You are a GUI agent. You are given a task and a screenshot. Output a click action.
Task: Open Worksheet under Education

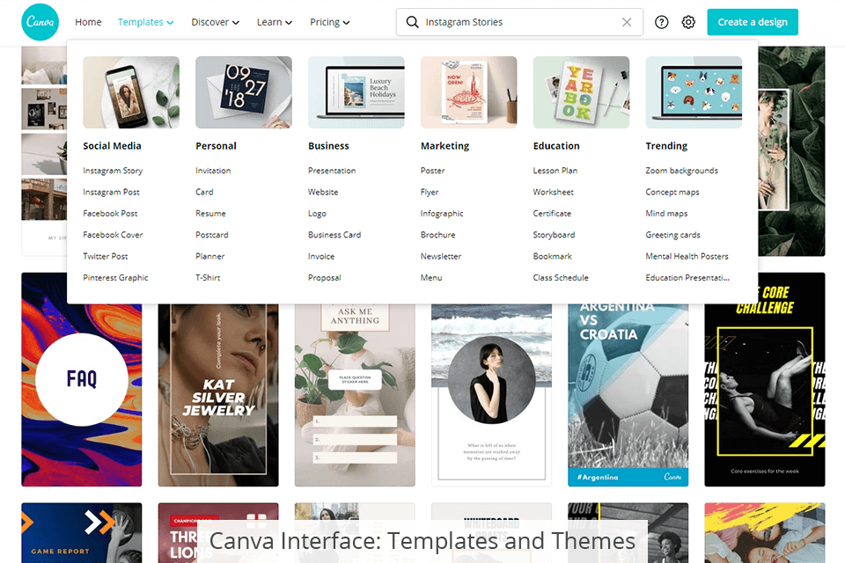pyautogui.click(x=553, y=193)
